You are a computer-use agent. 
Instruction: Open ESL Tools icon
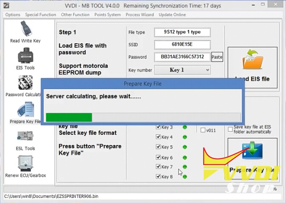pos(25,136)
